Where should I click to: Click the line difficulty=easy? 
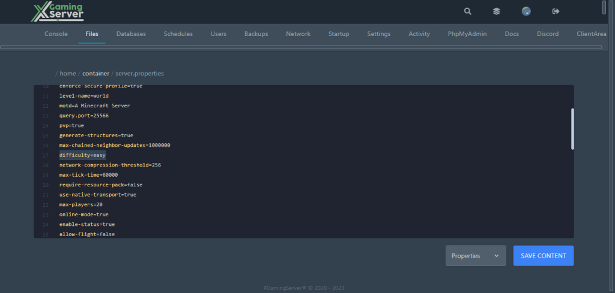tap(82, 155)
